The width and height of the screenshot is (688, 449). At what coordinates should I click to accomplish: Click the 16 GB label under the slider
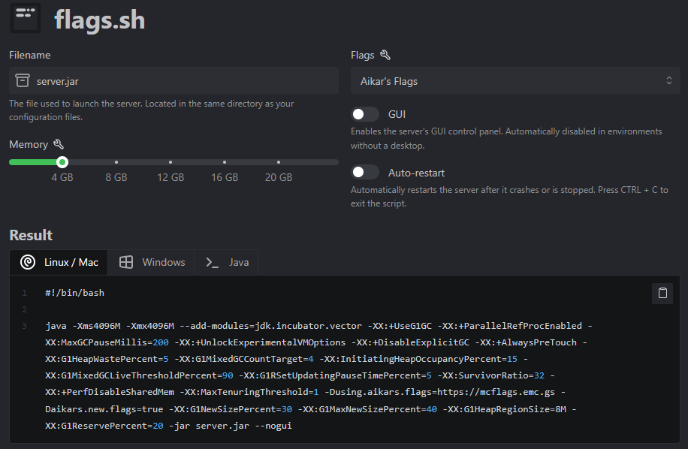(x=225, y=177)
